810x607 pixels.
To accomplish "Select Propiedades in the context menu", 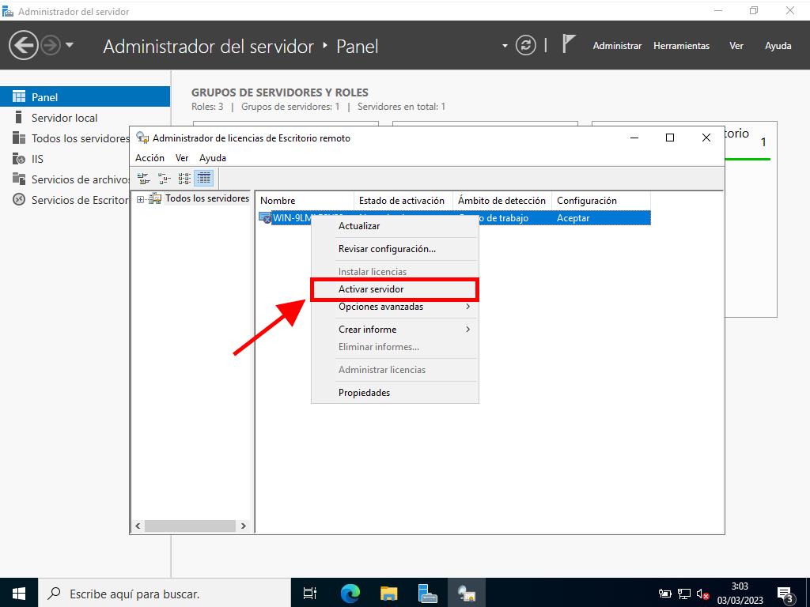I will tap(364, 393).
